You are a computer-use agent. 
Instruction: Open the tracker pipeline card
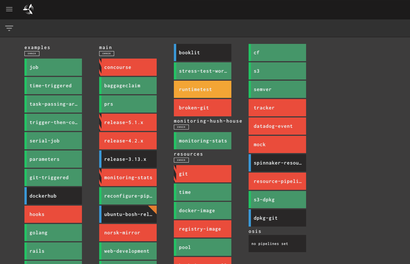coord(277,107)
